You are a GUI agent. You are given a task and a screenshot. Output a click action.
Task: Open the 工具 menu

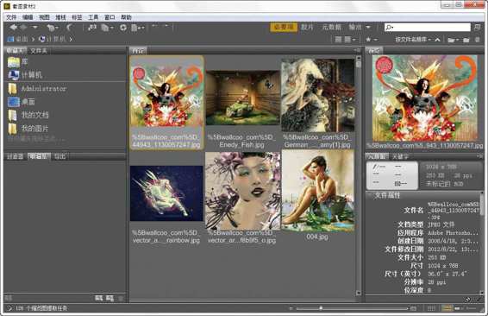(93, 17)
